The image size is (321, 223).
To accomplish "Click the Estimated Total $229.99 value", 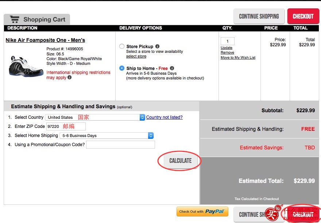I will [304, 181].
